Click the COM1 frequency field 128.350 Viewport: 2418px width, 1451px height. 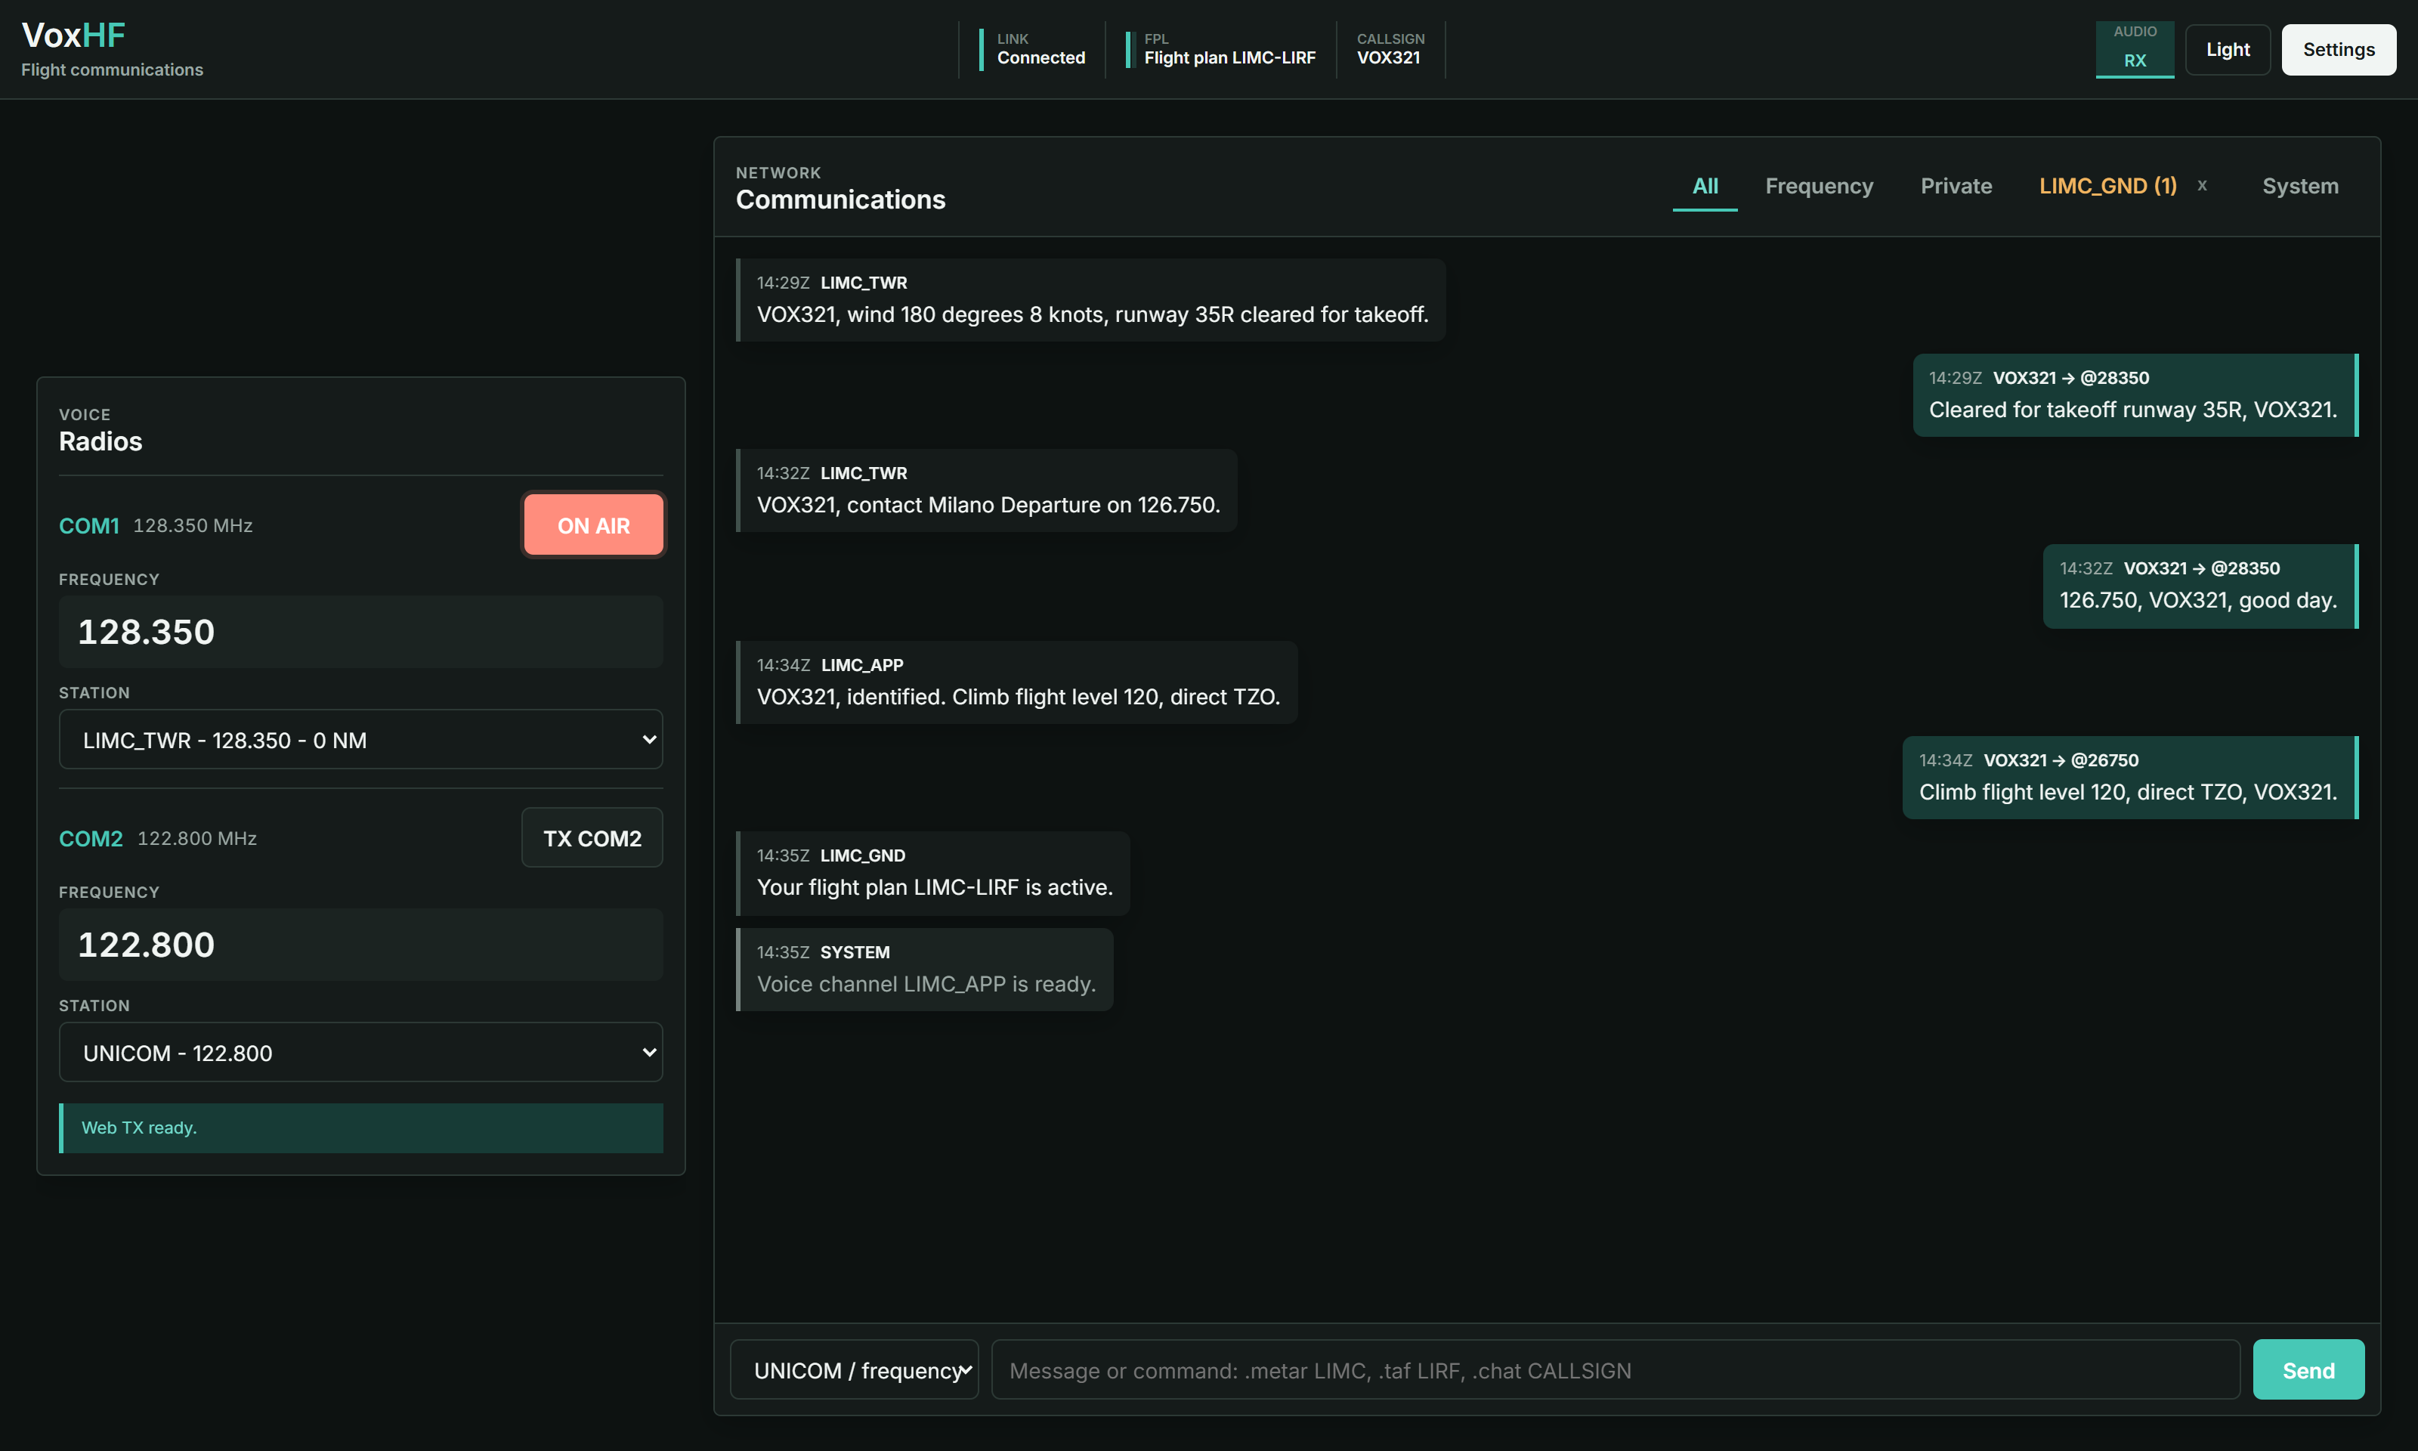click(x=360, y=632)
